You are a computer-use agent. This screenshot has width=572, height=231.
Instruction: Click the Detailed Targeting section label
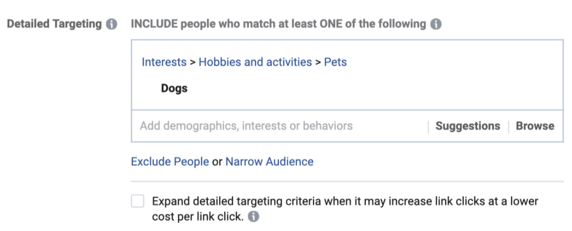pos(54,24)
